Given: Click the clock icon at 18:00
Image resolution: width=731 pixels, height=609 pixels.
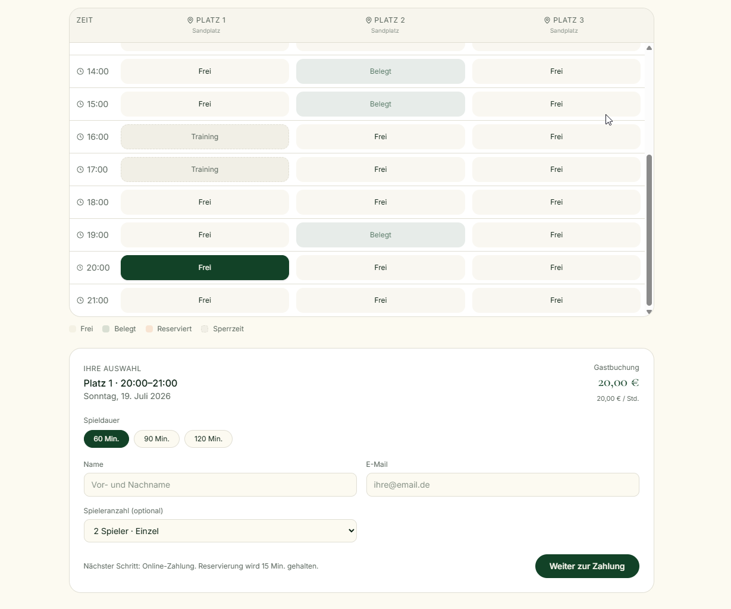Looking at the screenshot, I should point(80,202).
